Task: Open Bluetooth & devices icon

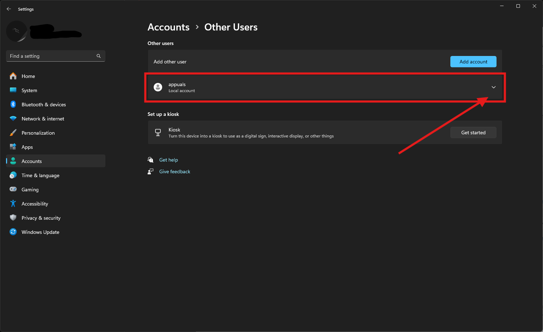Action: tap(13, 105)
